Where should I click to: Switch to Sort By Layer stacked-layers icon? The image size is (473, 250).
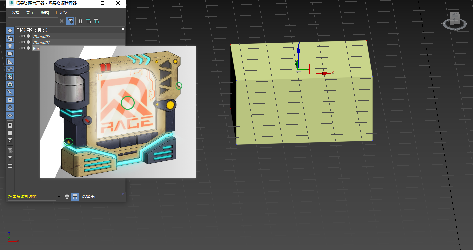(67, 197)
